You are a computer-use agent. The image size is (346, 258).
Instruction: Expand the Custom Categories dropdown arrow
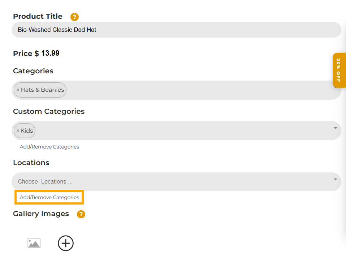pyautogui.click(x=336, y=128)
